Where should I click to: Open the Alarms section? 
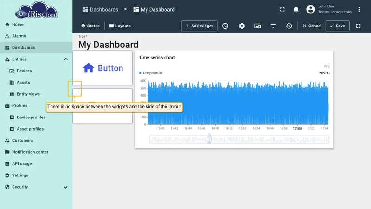pos(36,36)
